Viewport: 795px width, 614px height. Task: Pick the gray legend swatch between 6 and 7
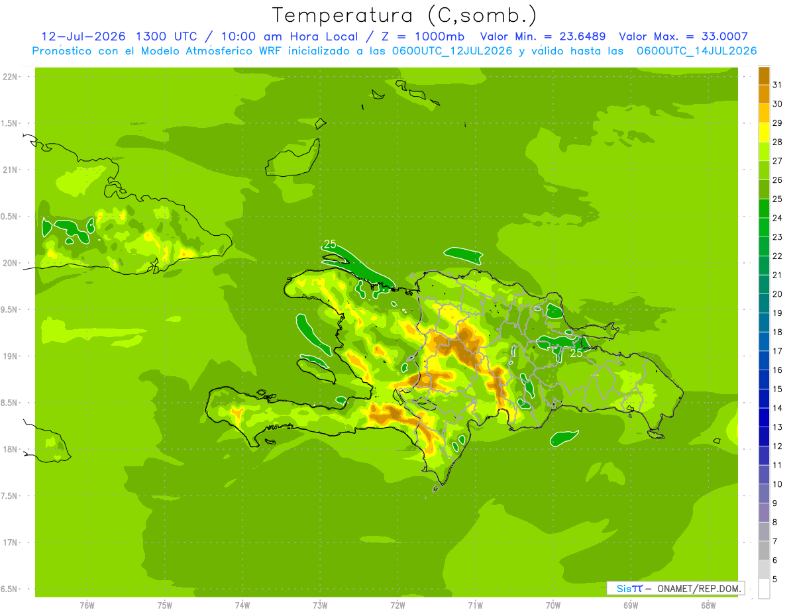(764, 550)
